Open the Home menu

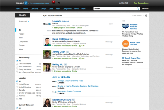[x=18, y=9]
